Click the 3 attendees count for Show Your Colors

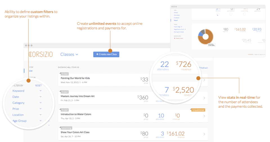[162, 134]
